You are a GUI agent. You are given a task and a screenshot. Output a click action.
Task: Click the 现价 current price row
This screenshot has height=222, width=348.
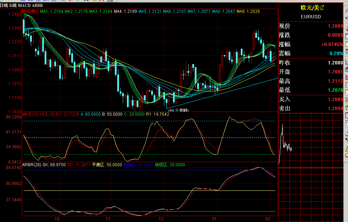click(x=311, y=26)
